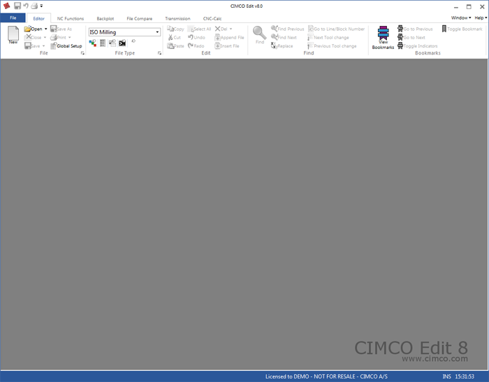Viewport: 489px width, 382px height.
Task: Expand the Close dropdown arrow
Action: [45, 38]
